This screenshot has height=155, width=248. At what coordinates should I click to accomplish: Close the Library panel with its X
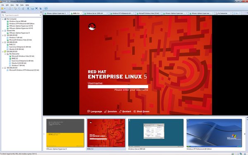coord(41,12)
